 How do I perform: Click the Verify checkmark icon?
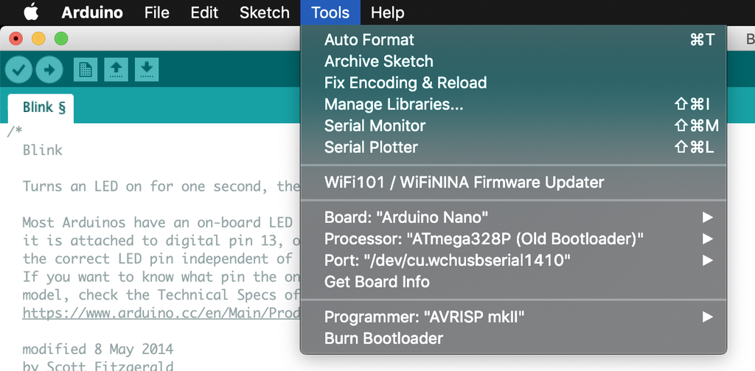point(19,70)
